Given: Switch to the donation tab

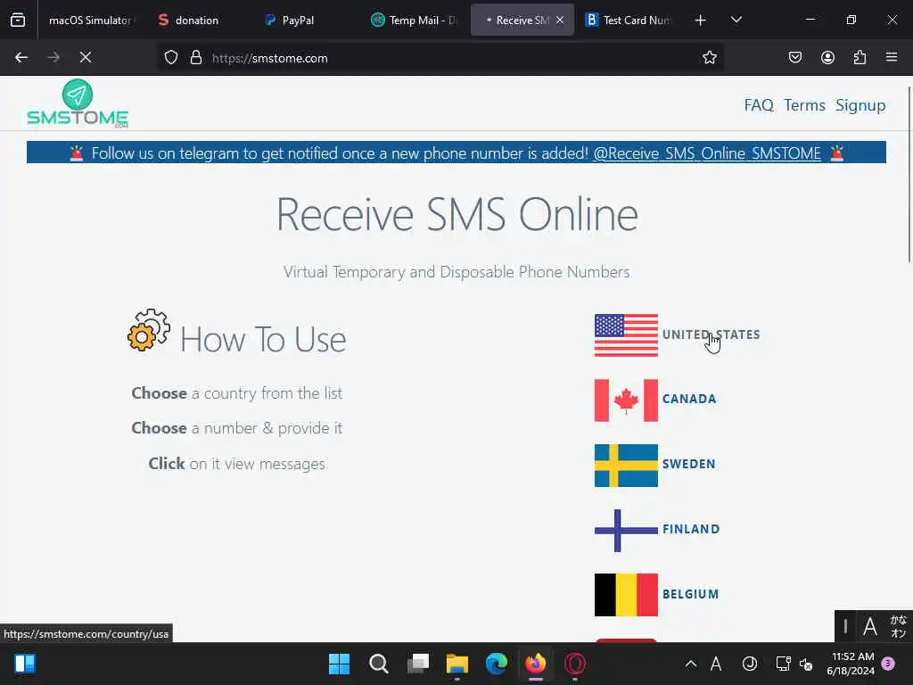Looking at the screenshot, I should coord(197,20).
